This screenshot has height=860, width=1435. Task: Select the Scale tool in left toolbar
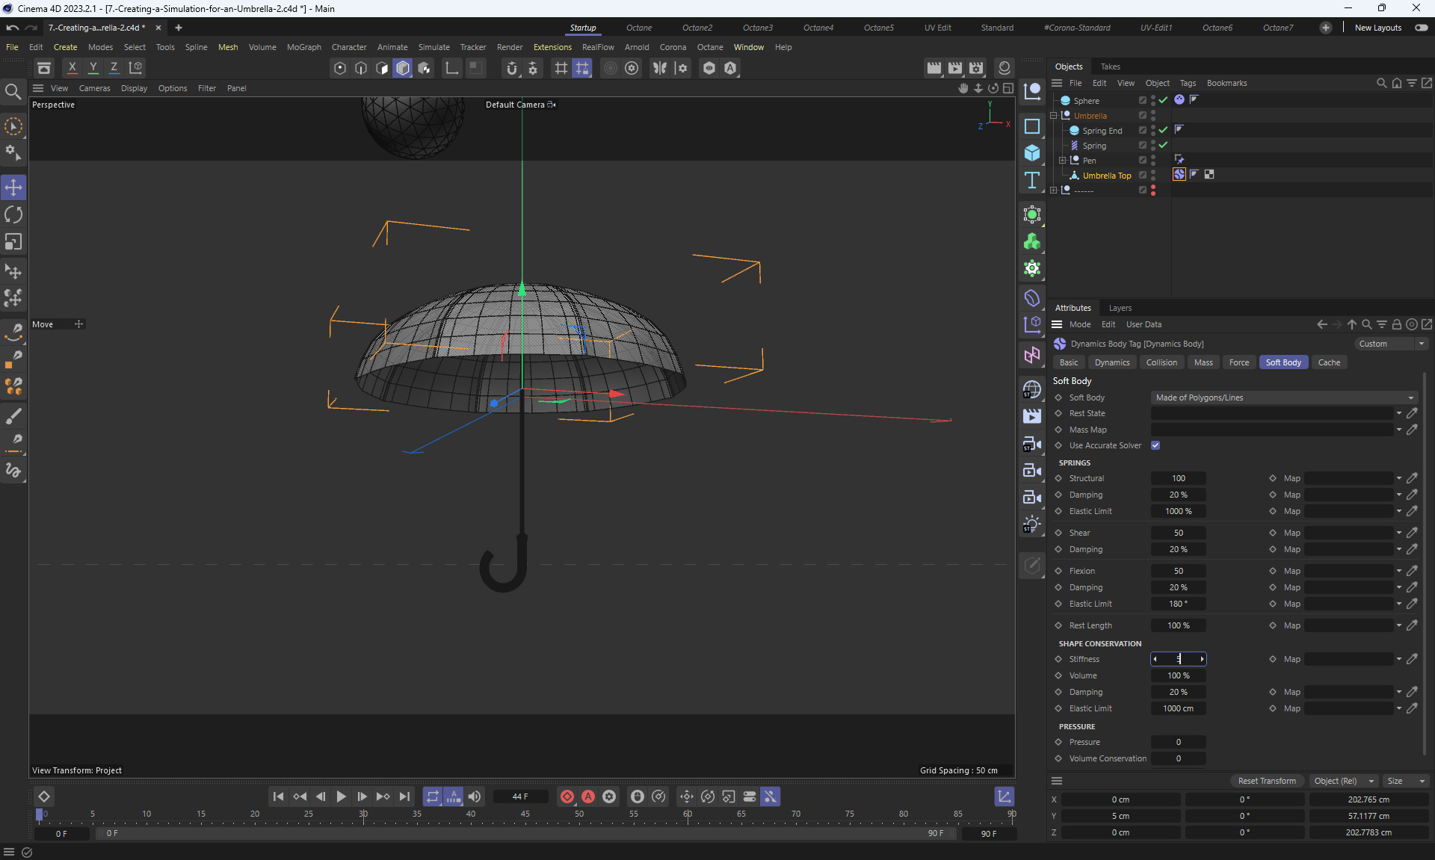13,242
